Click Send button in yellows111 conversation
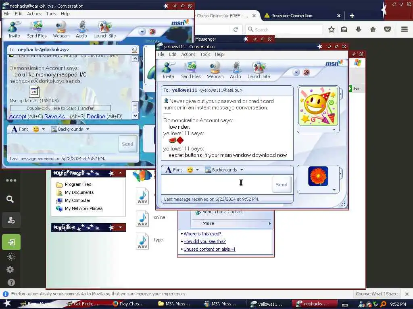This screenshot has height=309, width=413. coord(282,184)
